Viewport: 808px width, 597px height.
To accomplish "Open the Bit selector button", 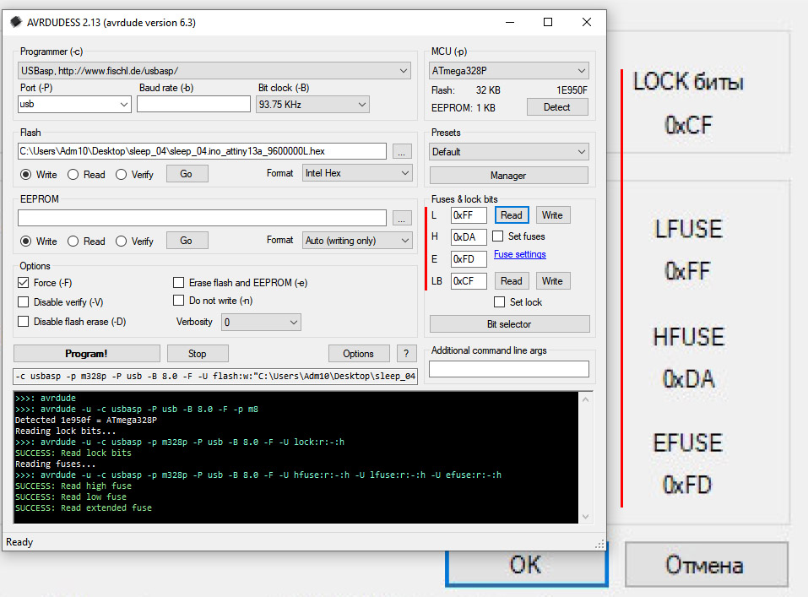I will [x=509, y=324].
